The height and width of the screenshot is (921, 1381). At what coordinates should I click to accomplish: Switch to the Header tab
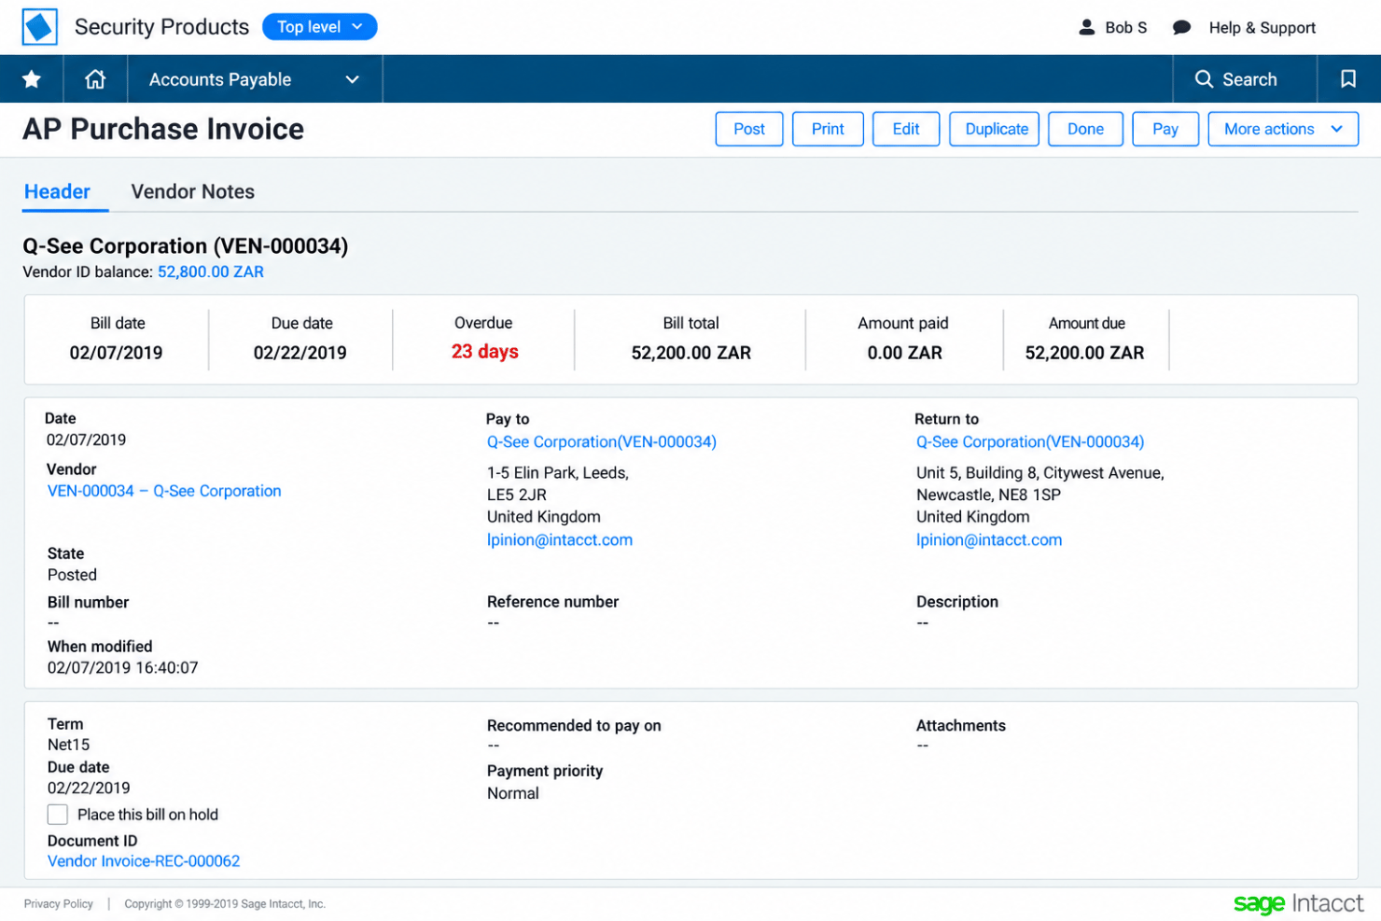click(x=57, y=191)
